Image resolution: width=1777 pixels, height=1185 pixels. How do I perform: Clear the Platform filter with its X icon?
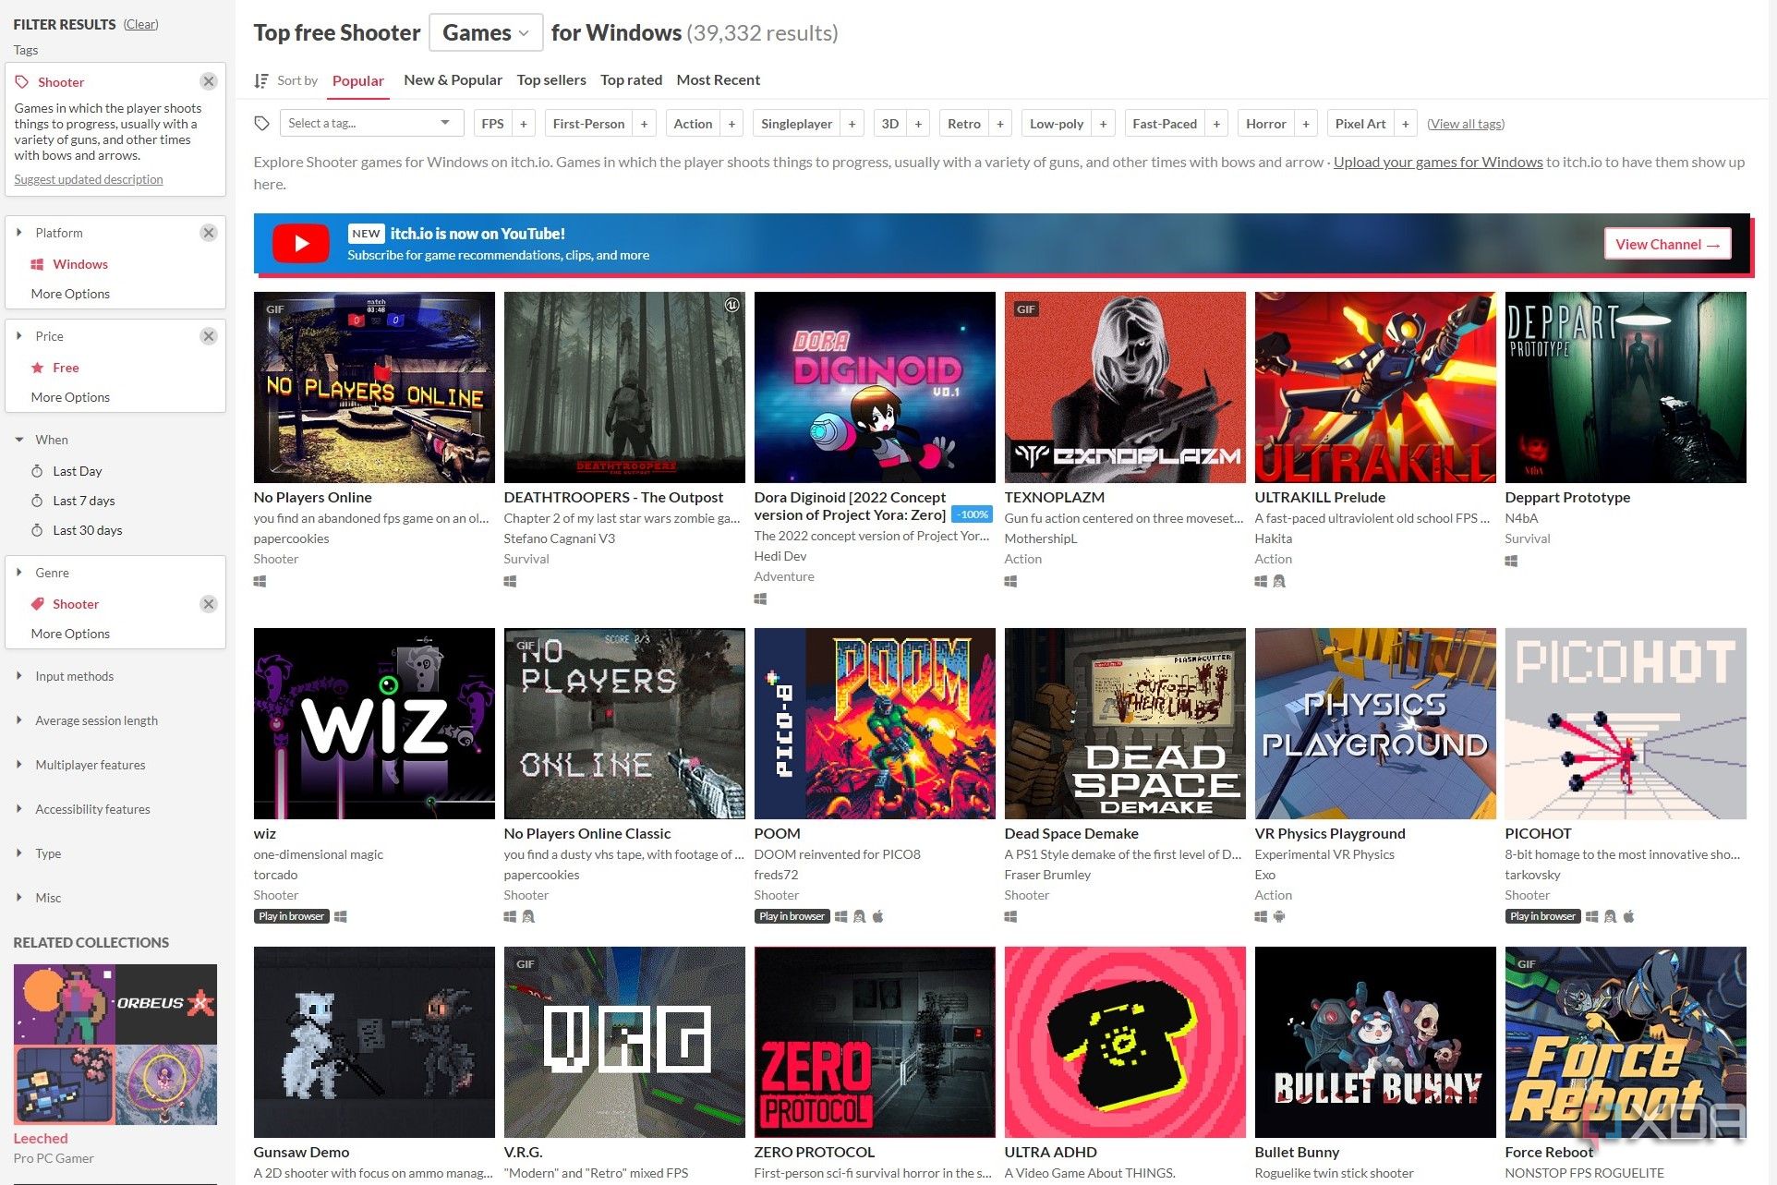(209, 233)
